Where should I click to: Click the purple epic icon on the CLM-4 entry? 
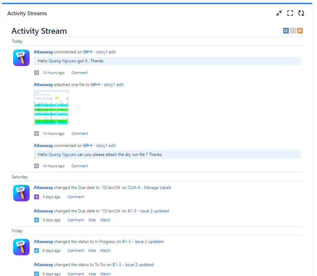coord(36,197)
